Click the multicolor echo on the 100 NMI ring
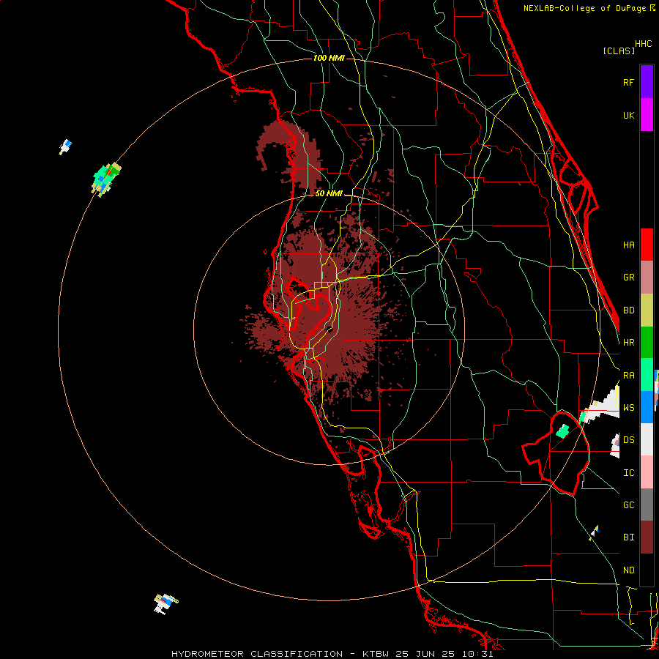The height and width of the screenshot is (659, 659). [x=106, y=179]
